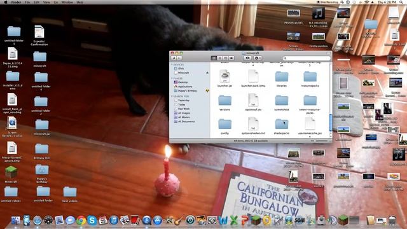
Task: Select the screenshots folder
Action: (282, 101)
